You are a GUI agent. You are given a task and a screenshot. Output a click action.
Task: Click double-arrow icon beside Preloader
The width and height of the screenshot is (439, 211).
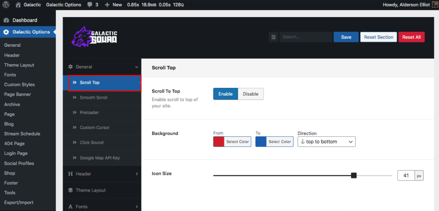tap(75, 112)
